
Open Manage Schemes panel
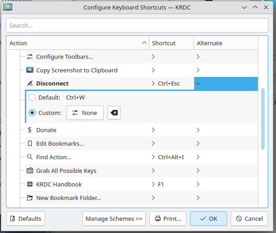point(114,219)
